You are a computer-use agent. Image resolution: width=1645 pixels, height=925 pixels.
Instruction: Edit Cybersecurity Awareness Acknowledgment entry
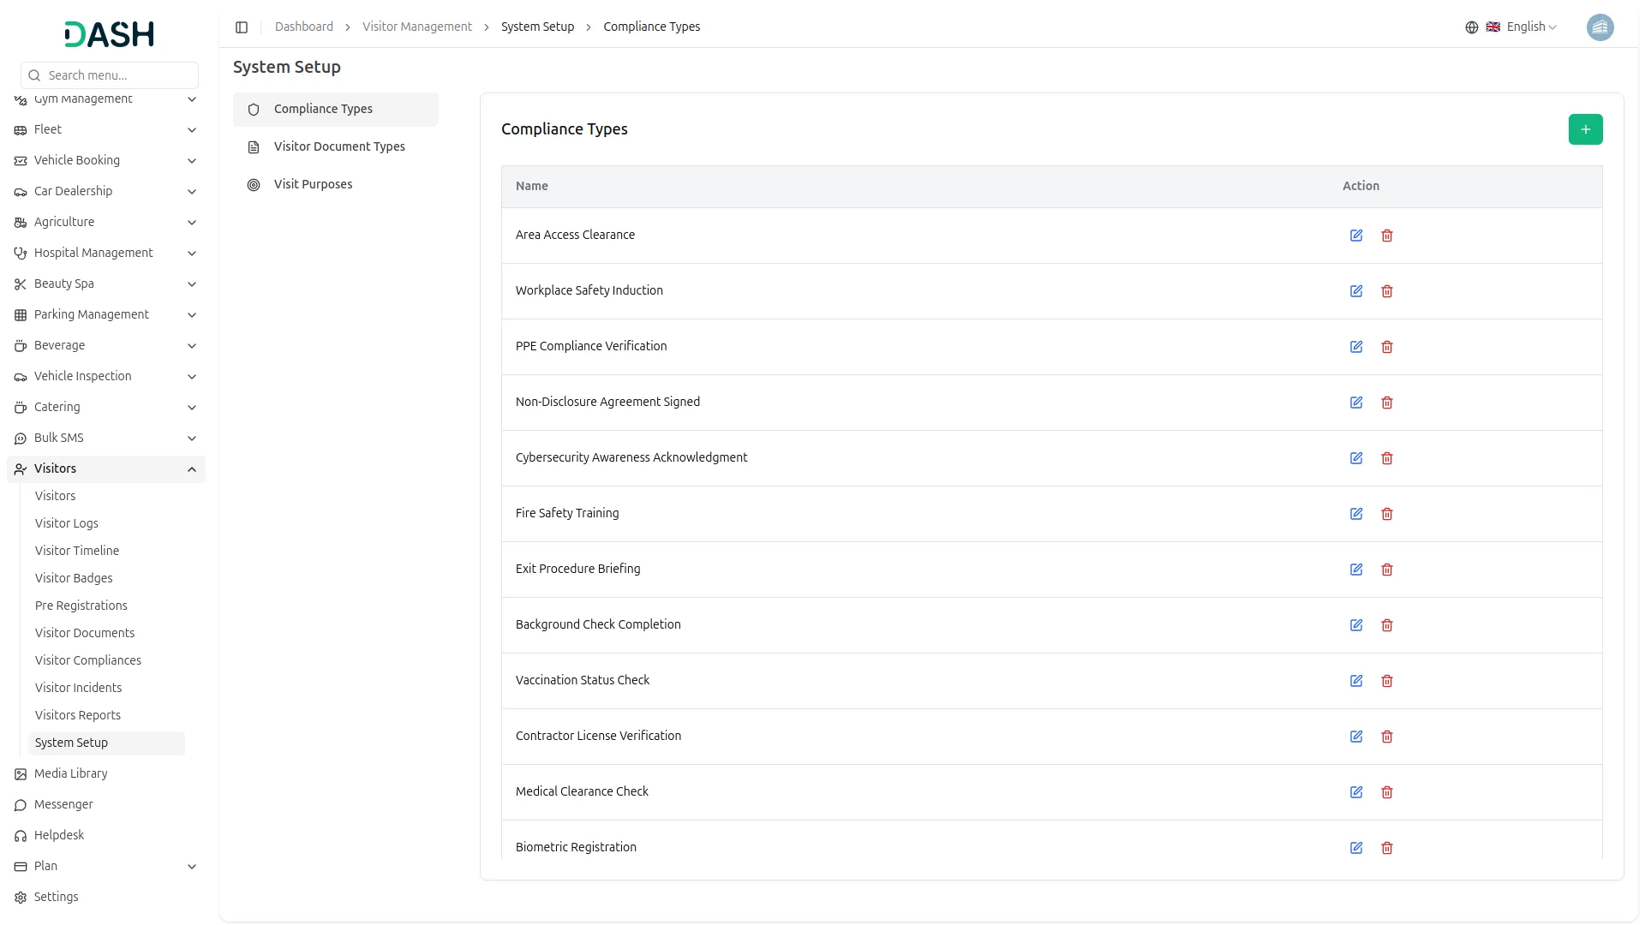click(x=1356, y=458)
